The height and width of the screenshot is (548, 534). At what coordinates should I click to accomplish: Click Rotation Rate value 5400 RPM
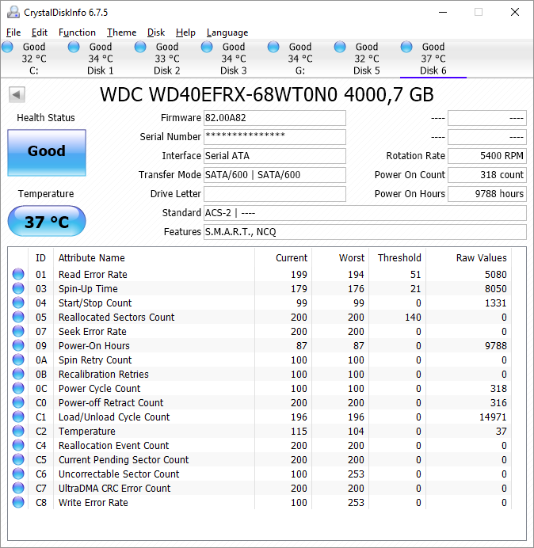coord(487,155)
